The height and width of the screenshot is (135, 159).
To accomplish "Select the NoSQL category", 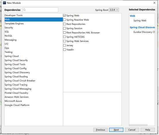I will (34, 36).
